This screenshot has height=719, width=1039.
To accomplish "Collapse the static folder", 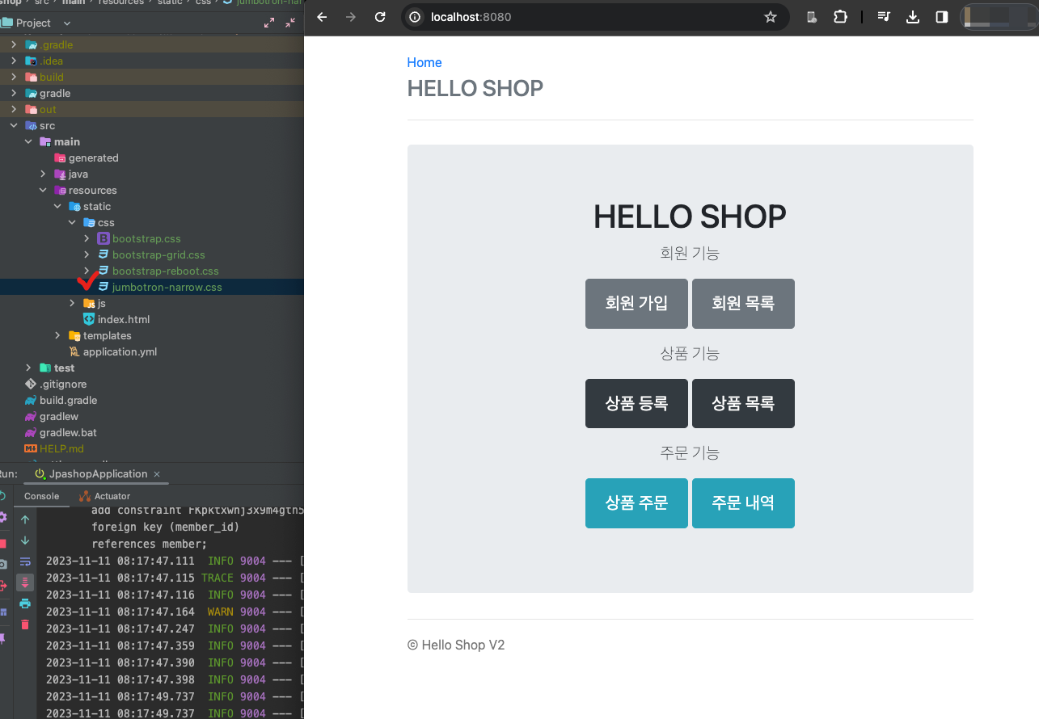I will (x=57, y=206).
